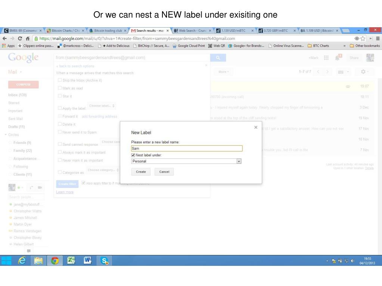Click the volume speaker tray icon

pos(353,261)
